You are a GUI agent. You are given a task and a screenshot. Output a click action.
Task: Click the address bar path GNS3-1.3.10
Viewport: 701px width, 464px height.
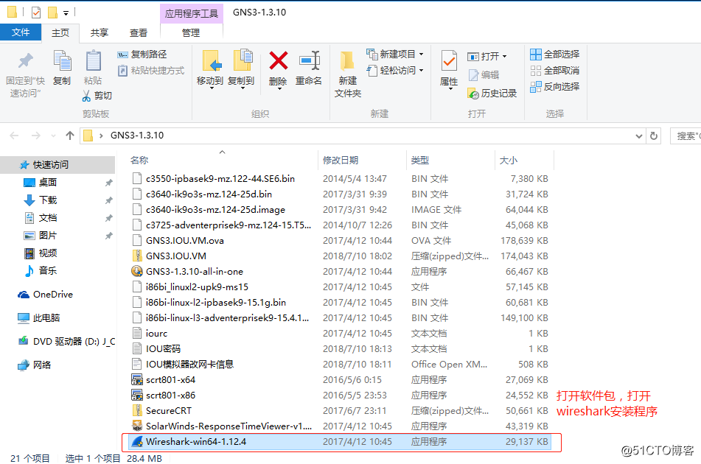click(x=137, y=136)
